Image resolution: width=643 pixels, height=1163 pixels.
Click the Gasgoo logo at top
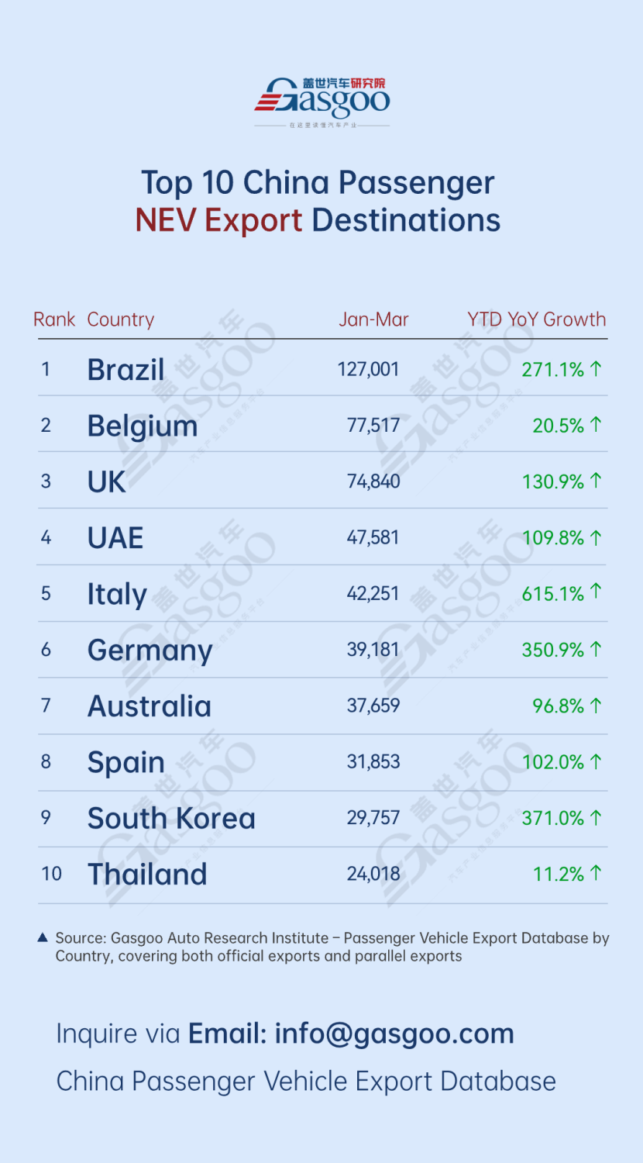pyautogui.click(x=322, y=103)
